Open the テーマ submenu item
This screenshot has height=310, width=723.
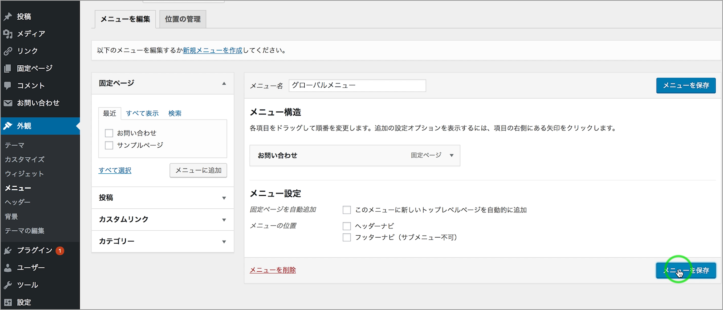(14, 145)
